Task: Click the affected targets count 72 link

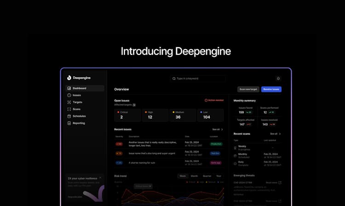Action: [134, 105]
